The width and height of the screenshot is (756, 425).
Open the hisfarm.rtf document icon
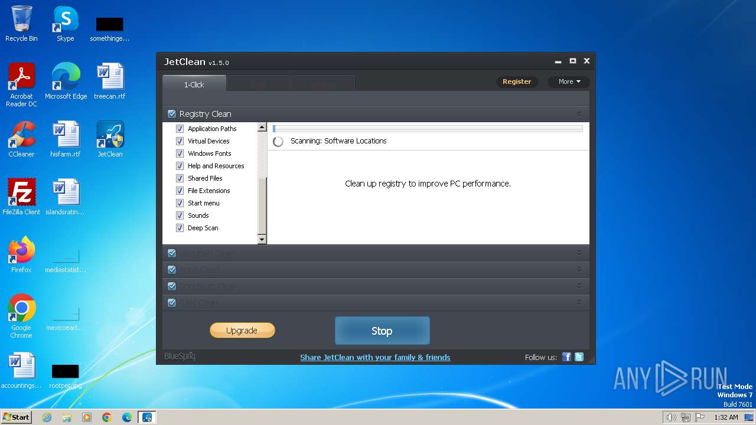tap(66, 139)
